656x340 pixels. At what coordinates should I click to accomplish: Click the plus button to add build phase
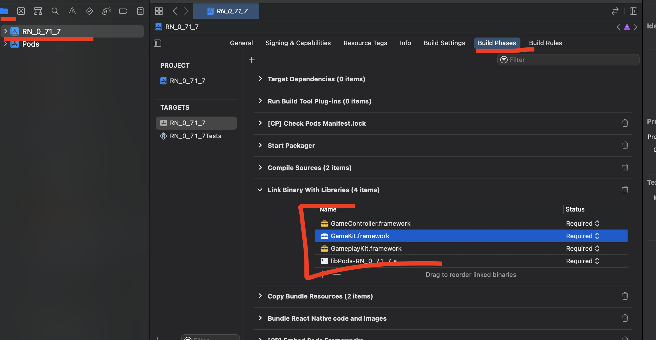252,60
